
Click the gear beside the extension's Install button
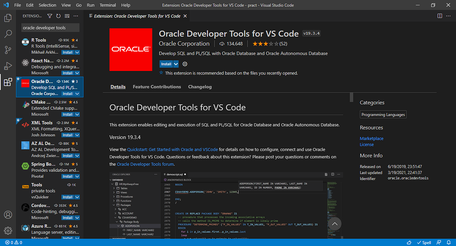coord(185,64)
